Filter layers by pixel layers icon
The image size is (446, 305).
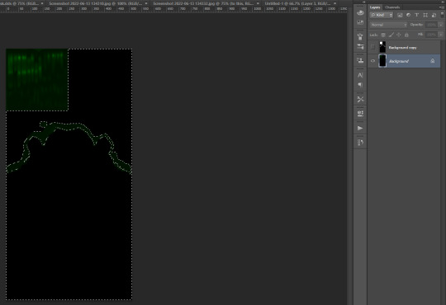tap(400, 15)
